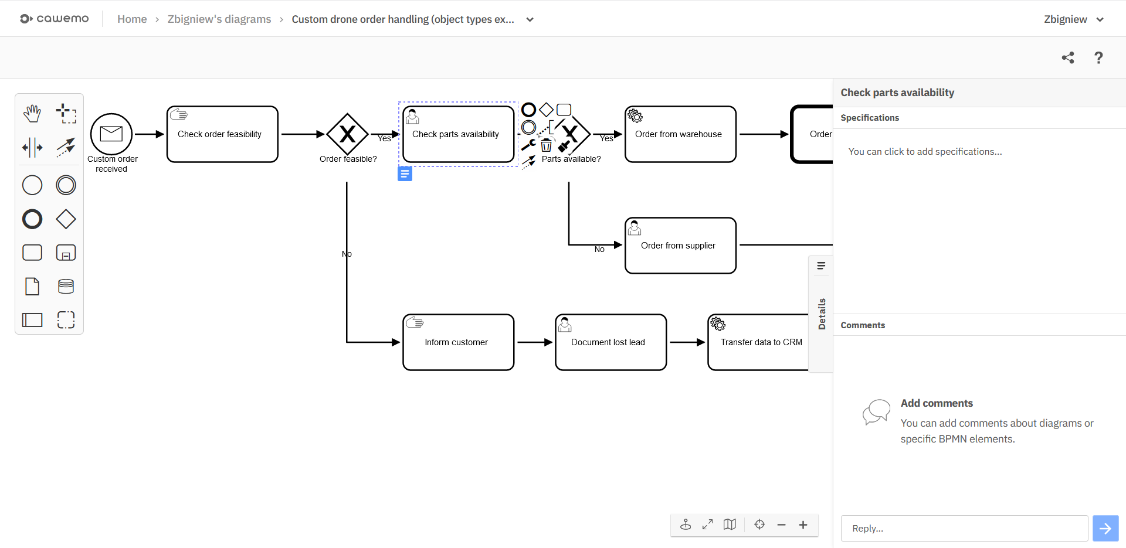Zoom in with the plus button
Image resolution: width=1126 pixels, height=548 pixels.
(803, 525)
